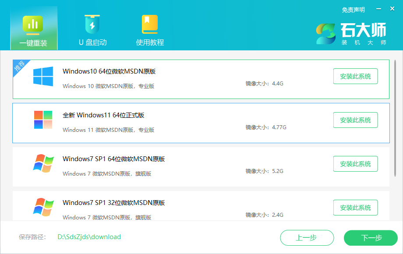The height and width of the screenshot is (254, 403).
Task: Click 镜像大小: 5.2G text
Action: pyautogui.click(x=264, y=171)
